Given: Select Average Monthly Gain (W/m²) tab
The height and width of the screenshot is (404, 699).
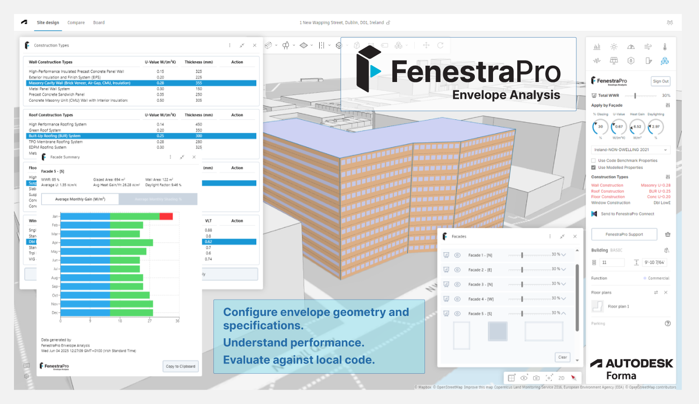Looking at the screenshot, I should [80, 199].
